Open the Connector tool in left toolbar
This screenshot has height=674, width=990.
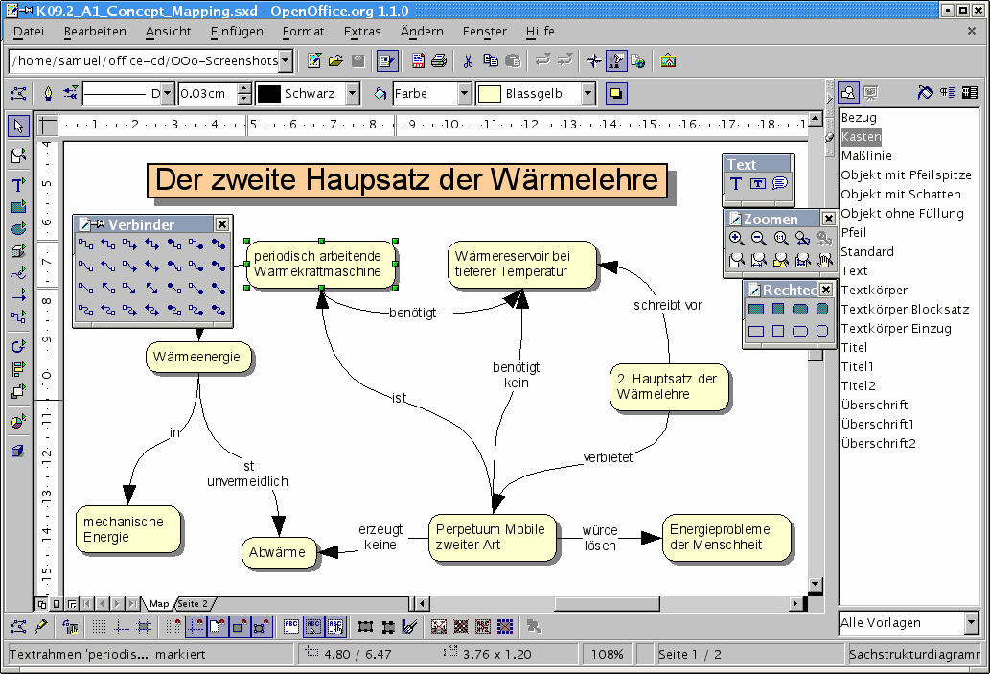pos(18,317)
